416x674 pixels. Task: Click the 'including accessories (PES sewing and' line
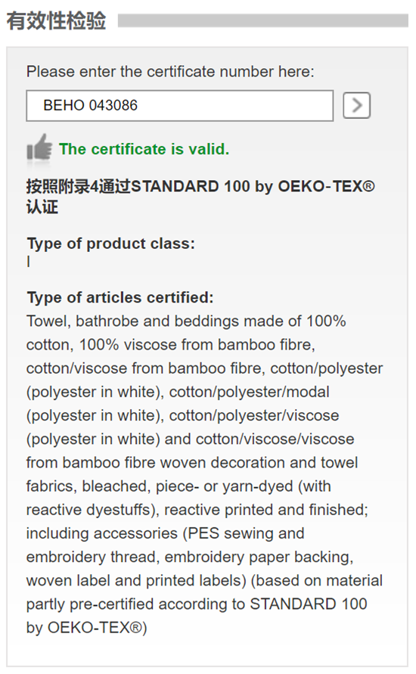(166, 533)
